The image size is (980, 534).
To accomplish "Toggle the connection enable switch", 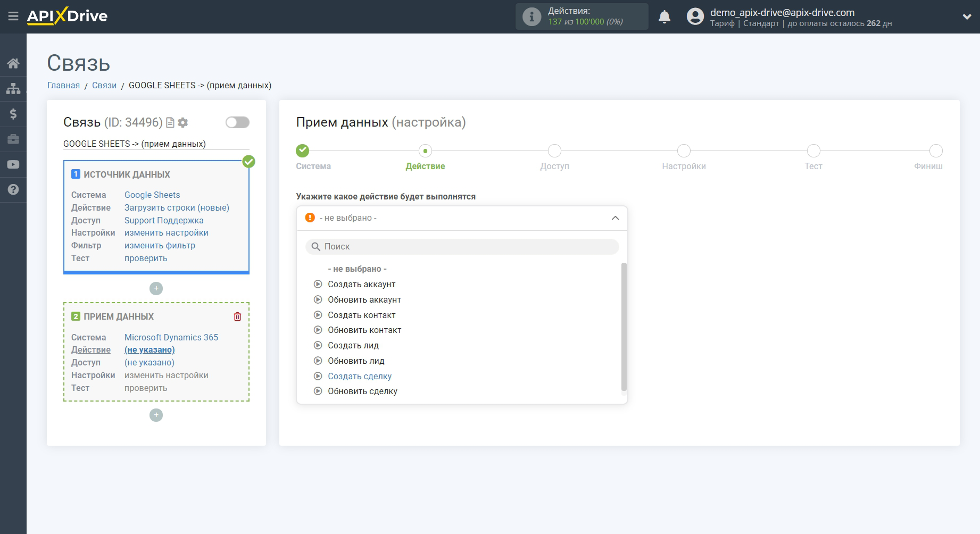I will click(237, 122).
